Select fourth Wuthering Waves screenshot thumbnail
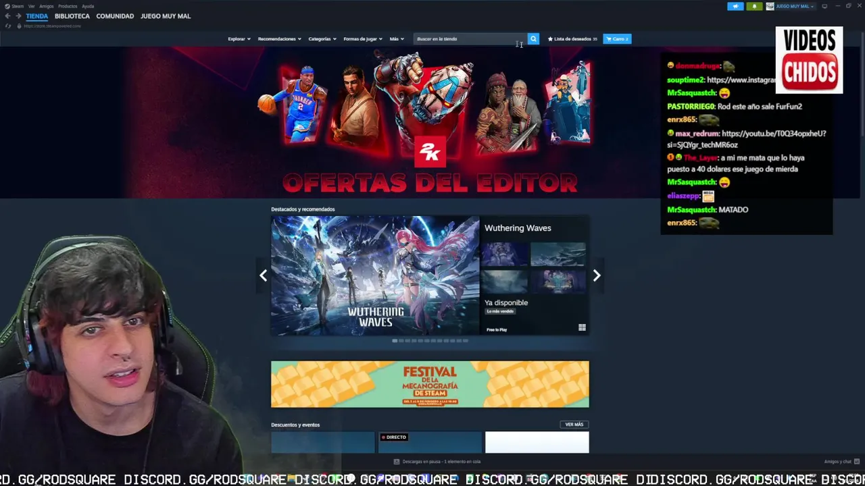Image resolution: width=865 pixels, height=486 pixels. point(558,281)
